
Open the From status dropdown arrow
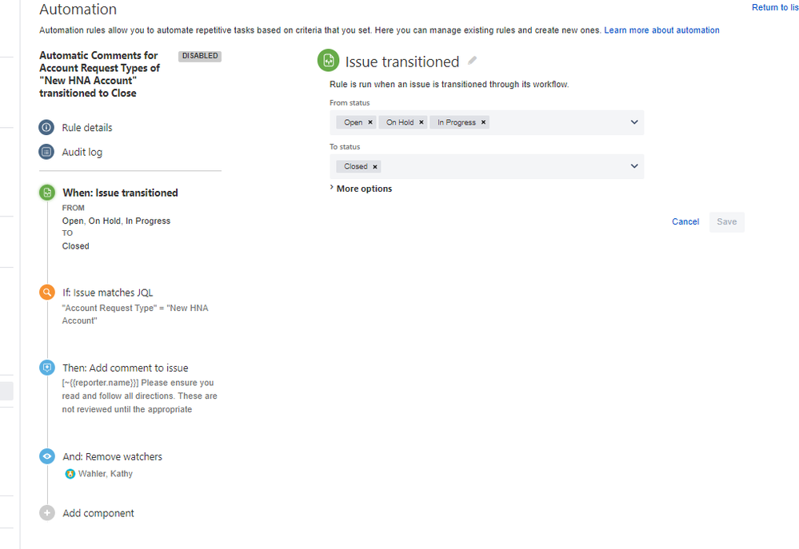pyautogui.click(x=634, y=122)
